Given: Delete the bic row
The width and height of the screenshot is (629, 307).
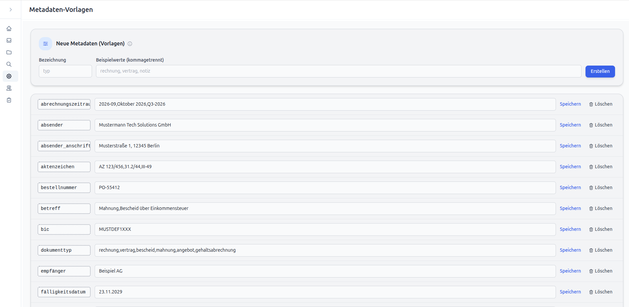Looking at the screenshot, I should [600, 229].
